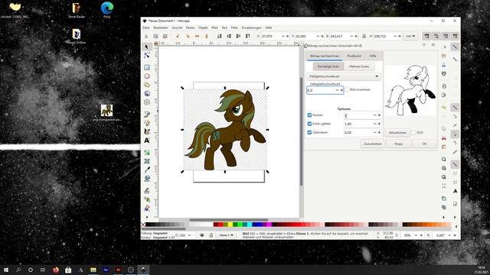Check Bild invertieren option
This screenshot has height=275, width=490.
tap(347, 89)
